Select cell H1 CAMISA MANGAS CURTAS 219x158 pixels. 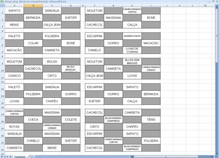[x=132, y=11]
